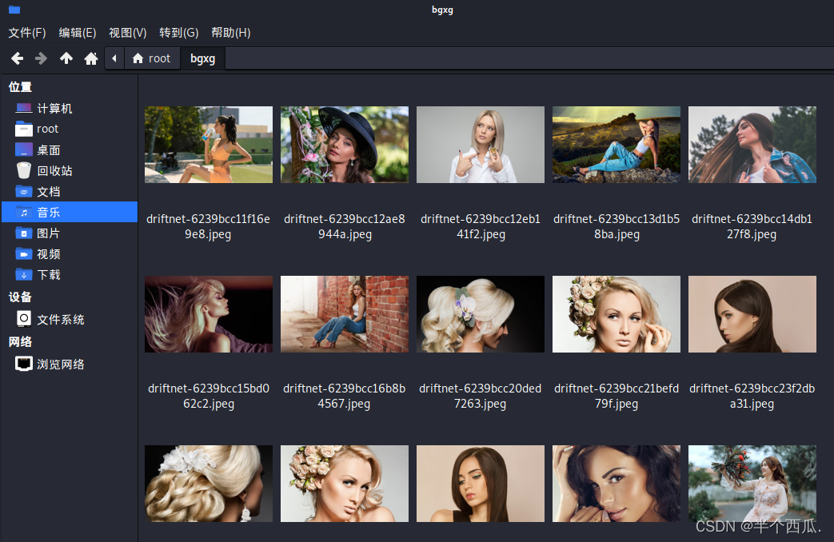This screenshot has height=542, width=834.
Task: Click the 音乐 music folder icon
Action: (24, 212)
